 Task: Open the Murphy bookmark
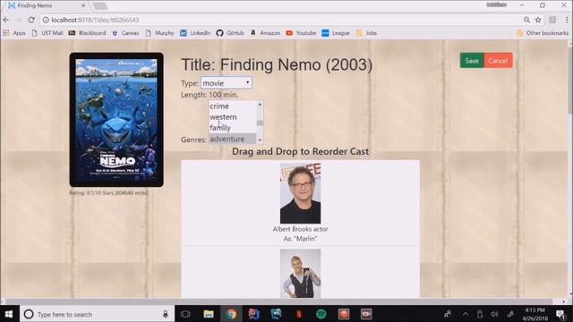click(159, 33)
